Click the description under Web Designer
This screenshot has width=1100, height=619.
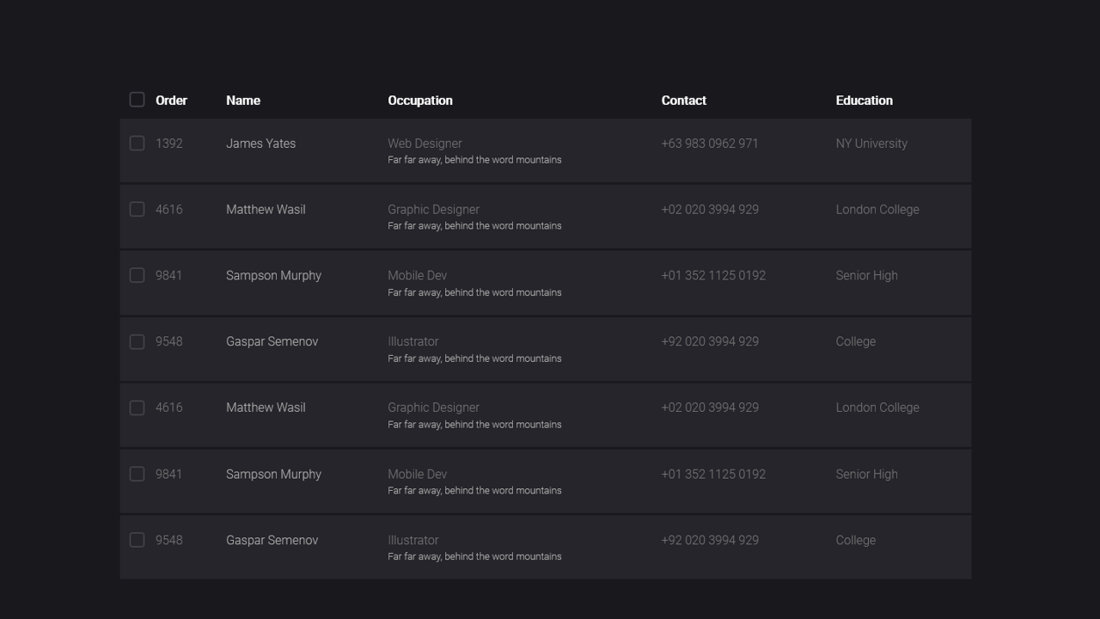[474, 160]
